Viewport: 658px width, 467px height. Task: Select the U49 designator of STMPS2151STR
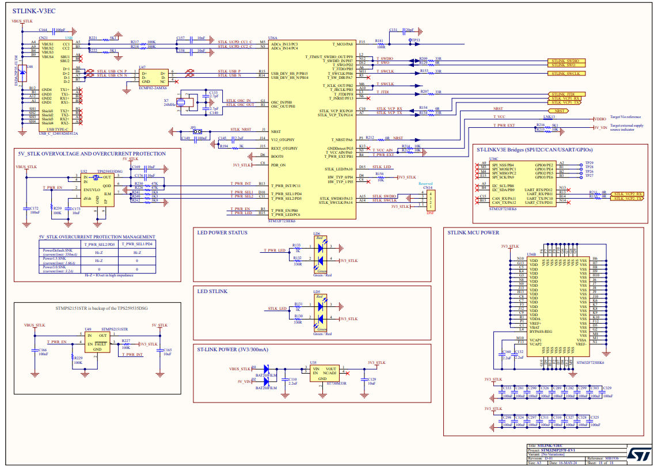[88, 329]
